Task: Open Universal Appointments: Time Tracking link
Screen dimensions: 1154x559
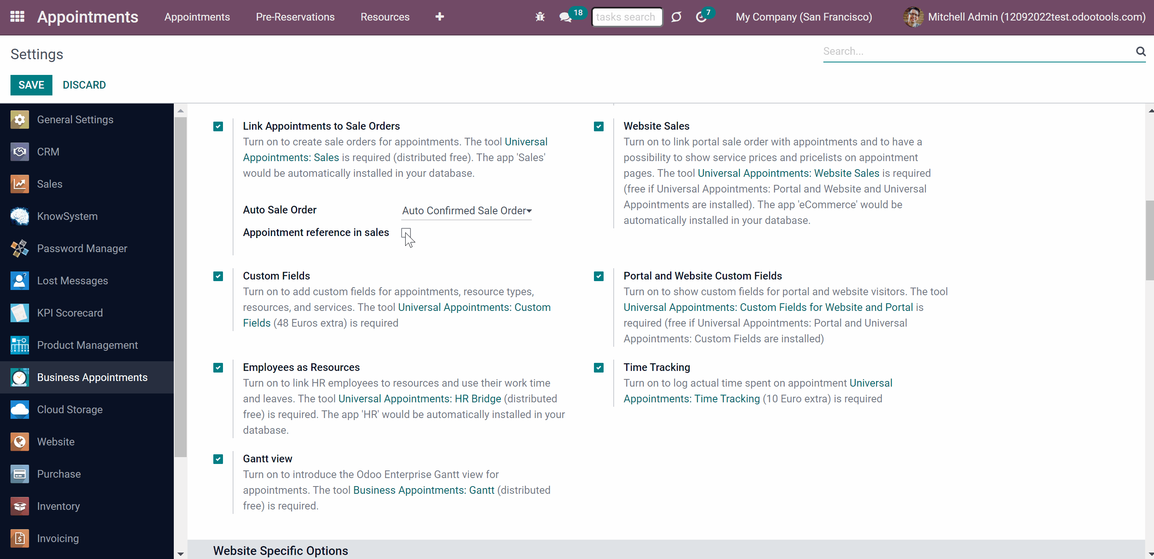Action: 758,391
